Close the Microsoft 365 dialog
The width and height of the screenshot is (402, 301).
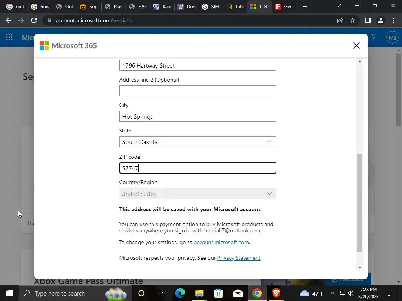[356, 45]
